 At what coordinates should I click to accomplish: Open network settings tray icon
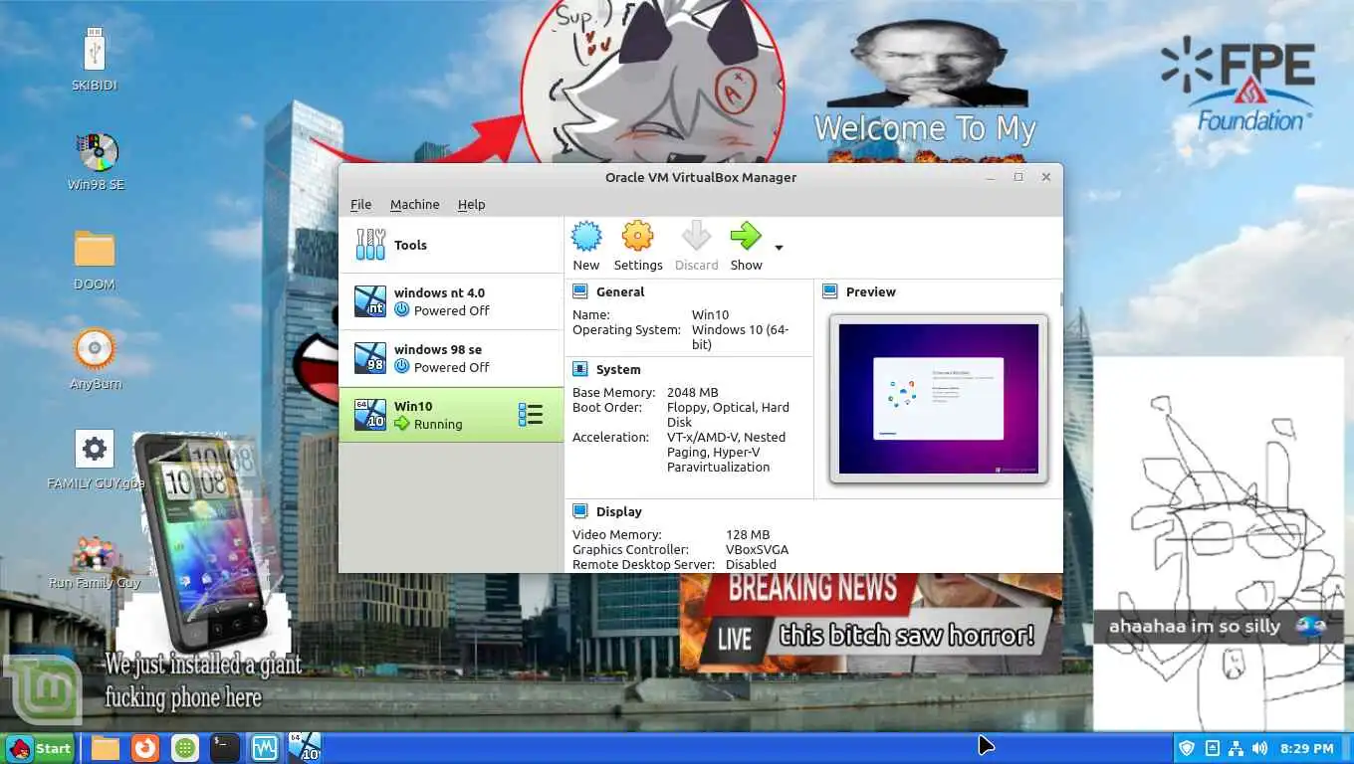[x=1236, y=748]
